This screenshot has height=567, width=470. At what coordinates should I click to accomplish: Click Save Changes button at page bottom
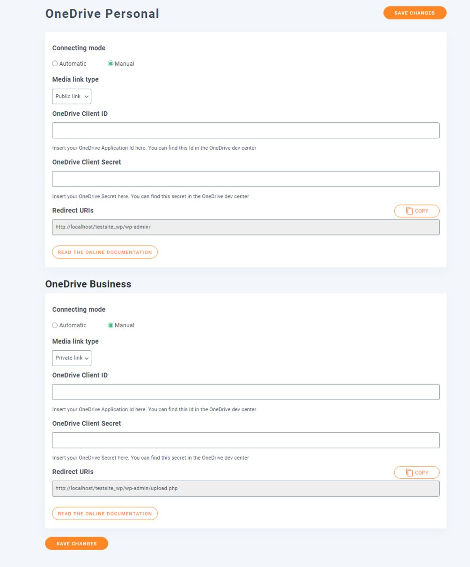[77, 544]
